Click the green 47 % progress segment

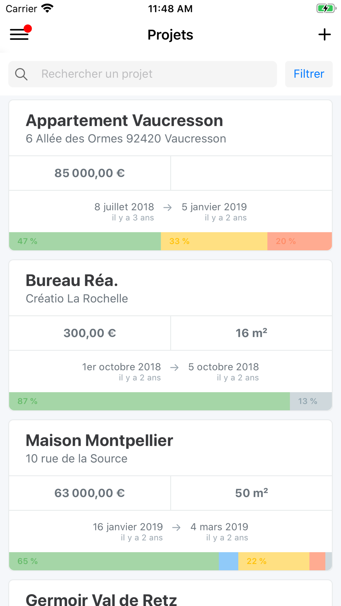pyautogui.click(x=85, y=241)
